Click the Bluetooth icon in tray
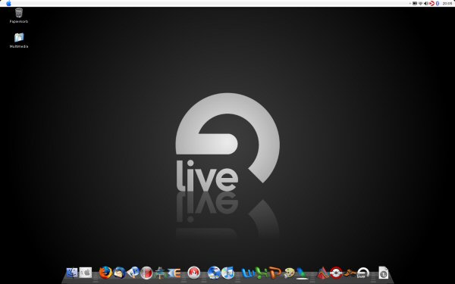455x284 pixels. point(438,4)
